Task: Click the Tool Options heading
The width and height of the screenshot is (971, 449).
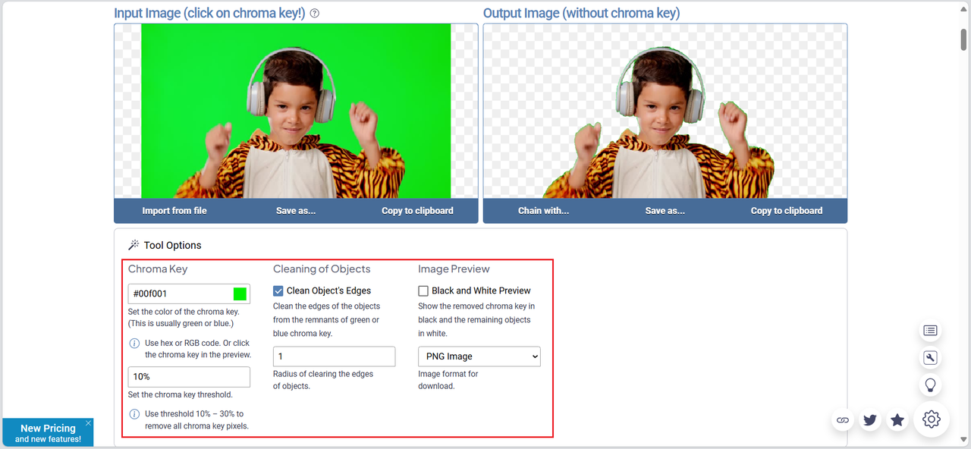Action: click(172, 245)
